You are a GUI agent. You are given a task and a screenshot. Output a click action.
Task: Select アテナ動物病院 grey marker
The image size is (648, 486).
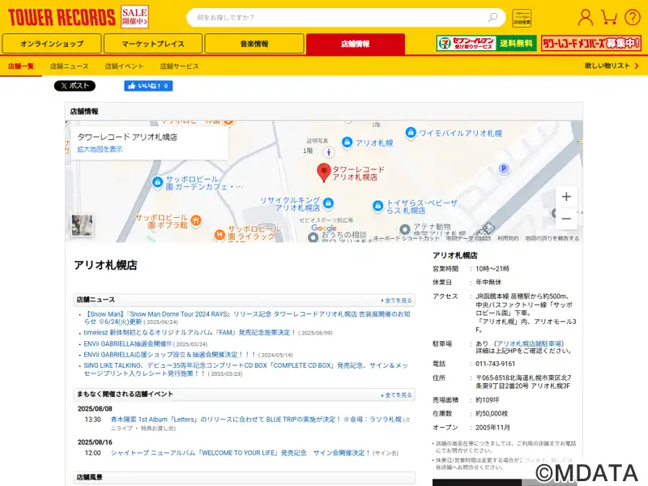(404, 228)
